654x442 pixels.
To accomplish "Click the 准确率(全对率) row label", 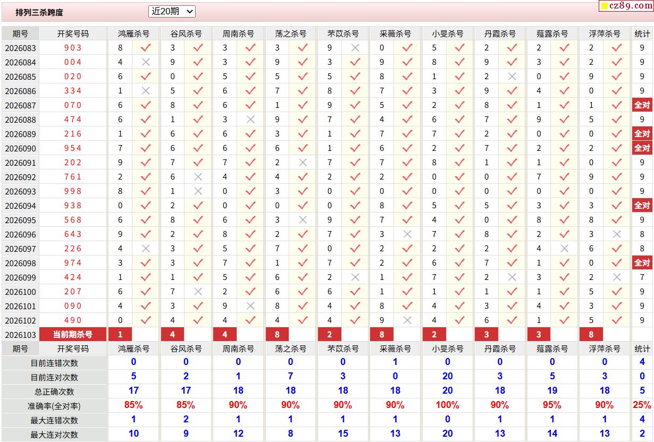I will [54, 406].
